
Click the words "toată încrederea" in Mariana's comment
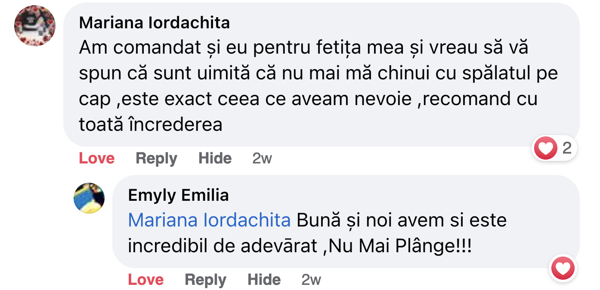tap(151, 124)
